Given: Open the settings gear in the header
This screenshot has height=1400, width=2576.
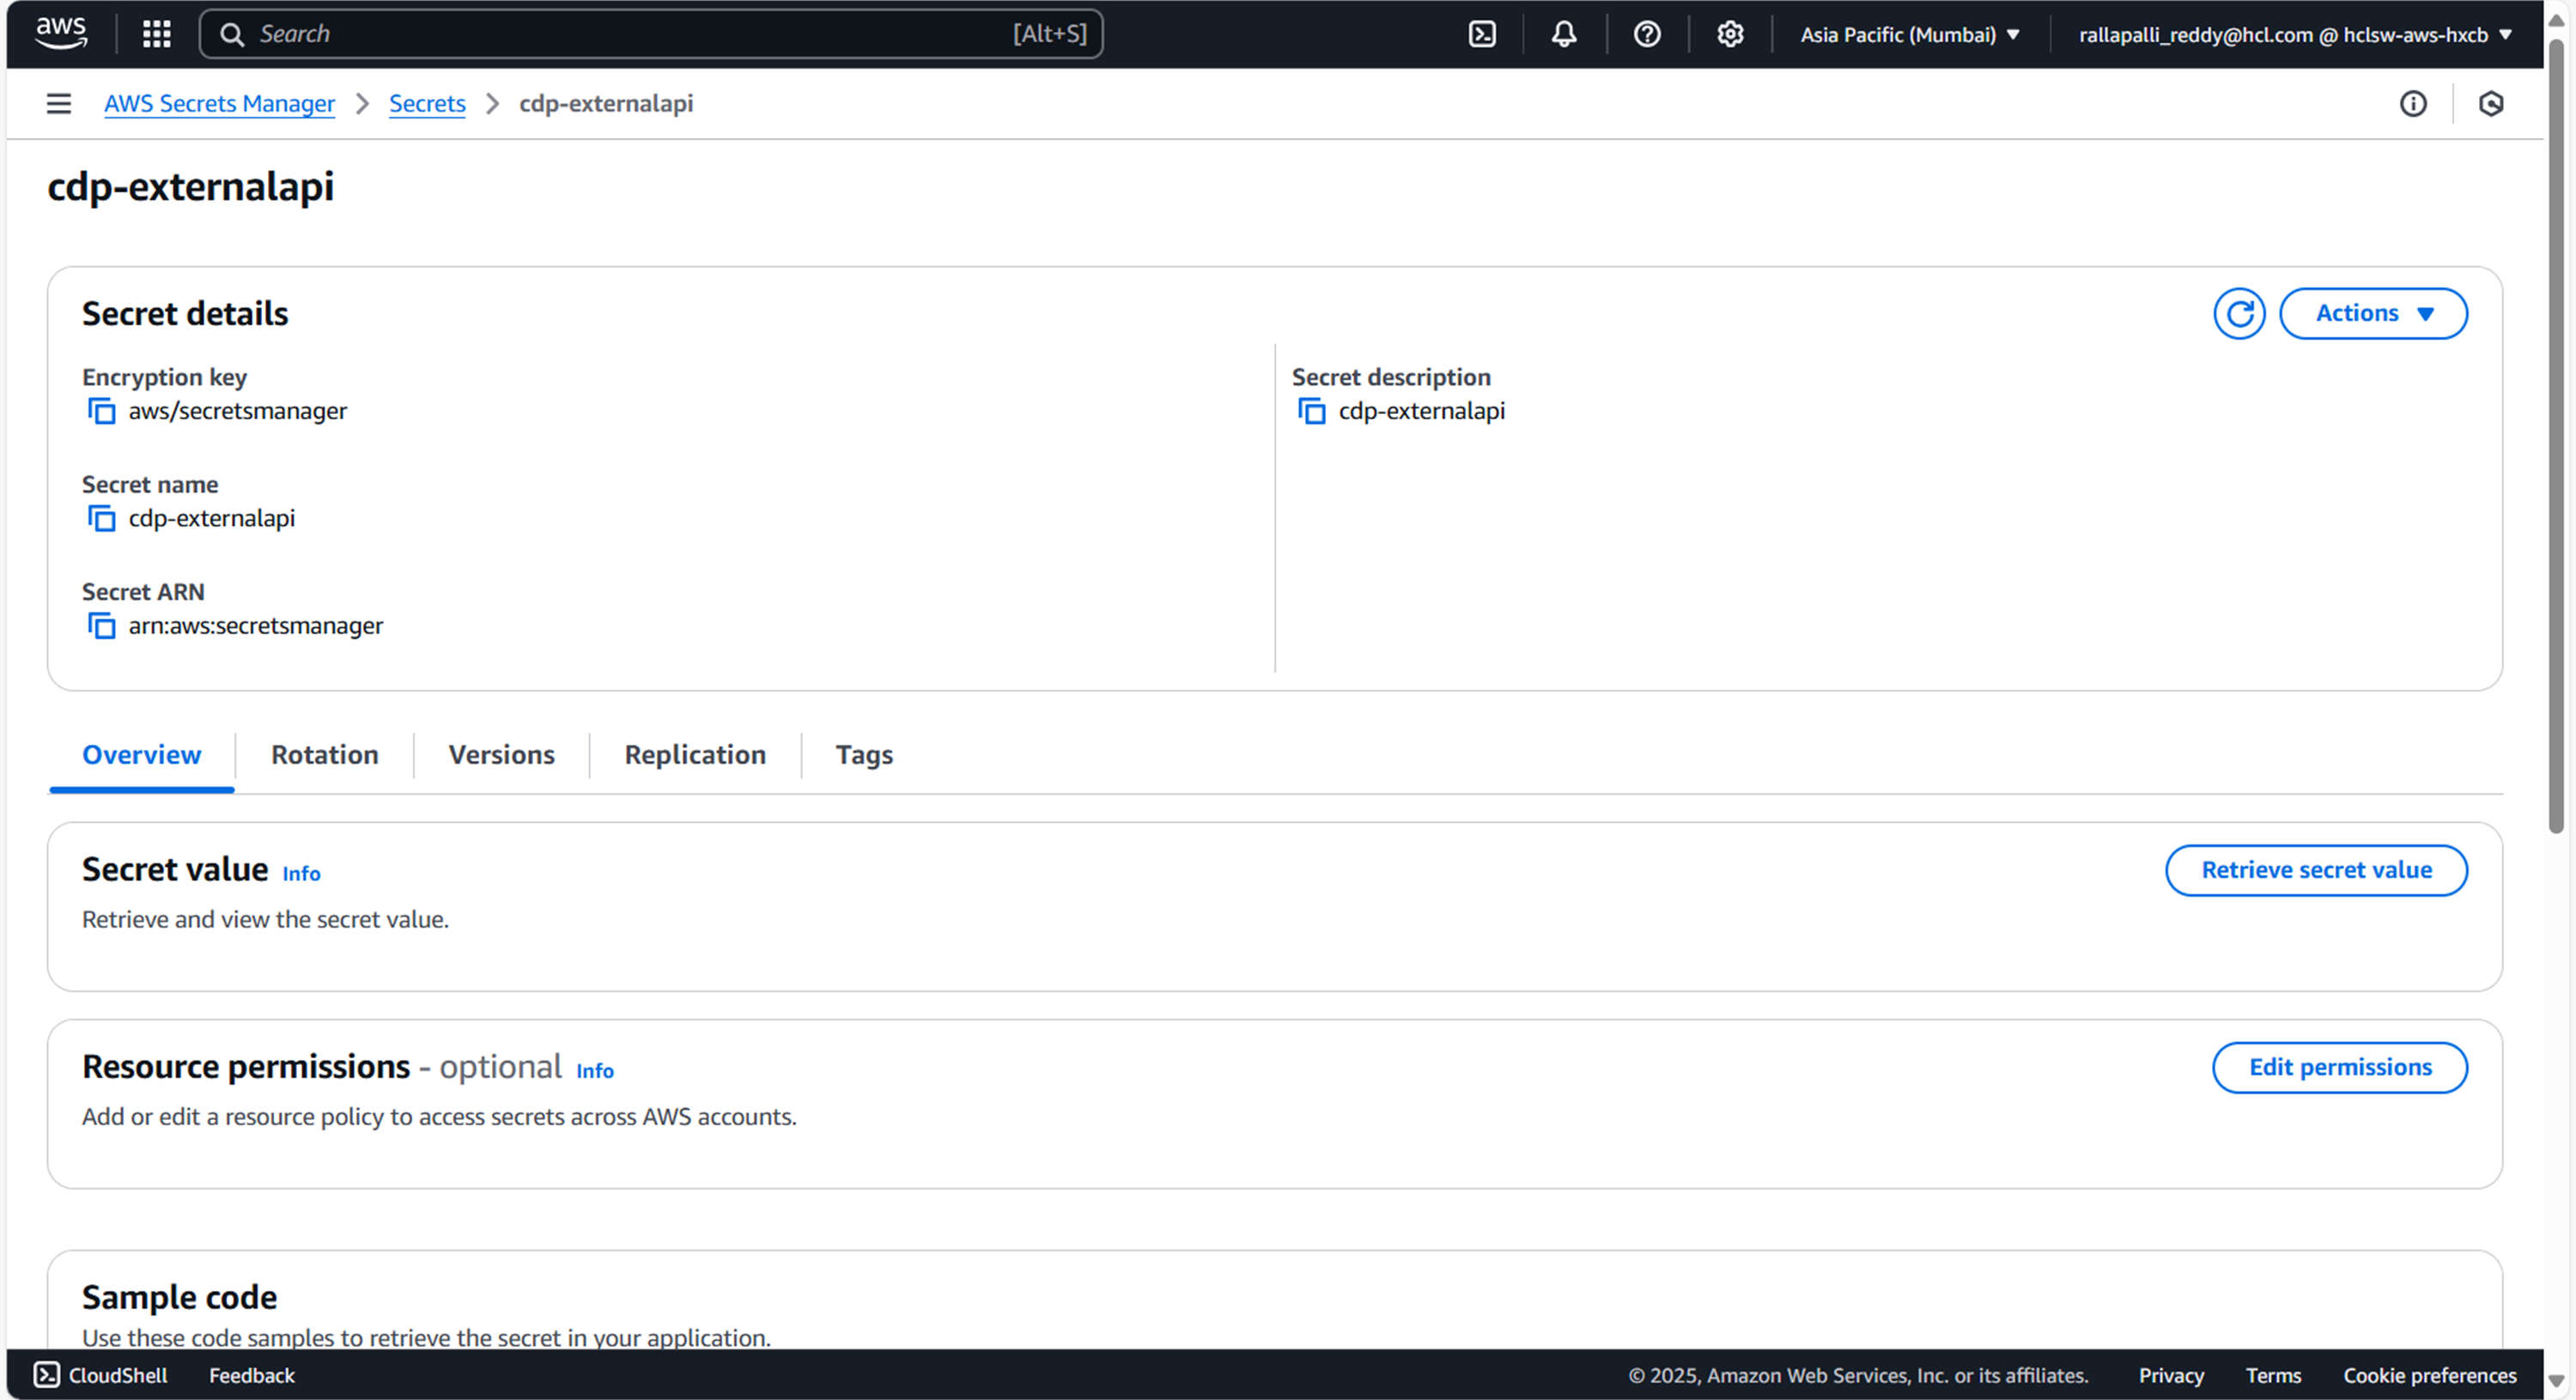Looking at the screenshot, I should (x=1729, y=34).
